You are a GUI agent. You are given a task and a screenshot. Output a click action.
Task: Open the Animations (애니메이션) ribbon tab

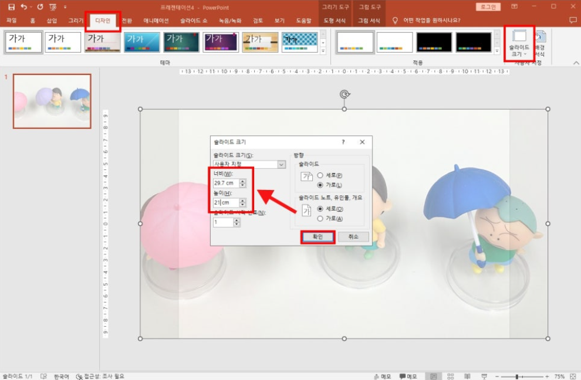point(156,21)
